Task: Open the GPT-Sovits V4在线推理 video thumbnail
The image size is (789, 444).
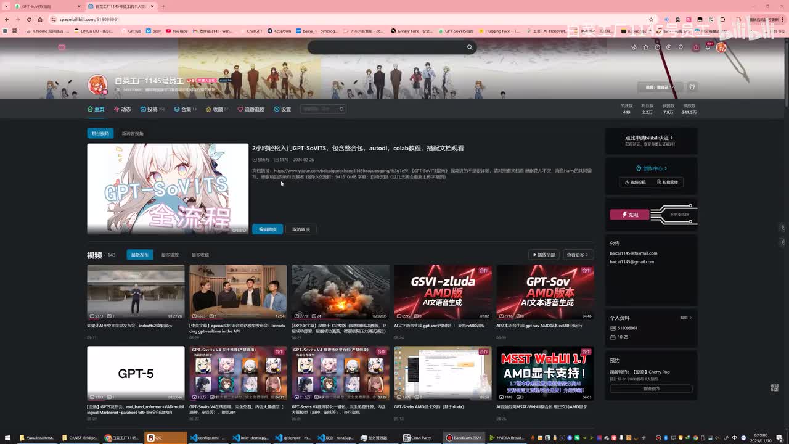Action: tap(238, 374)
